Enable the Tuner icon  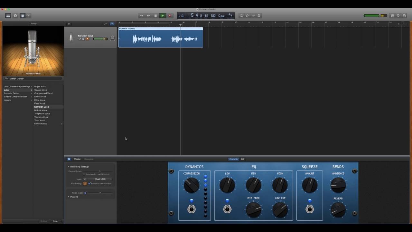click(x=247, y=15)
